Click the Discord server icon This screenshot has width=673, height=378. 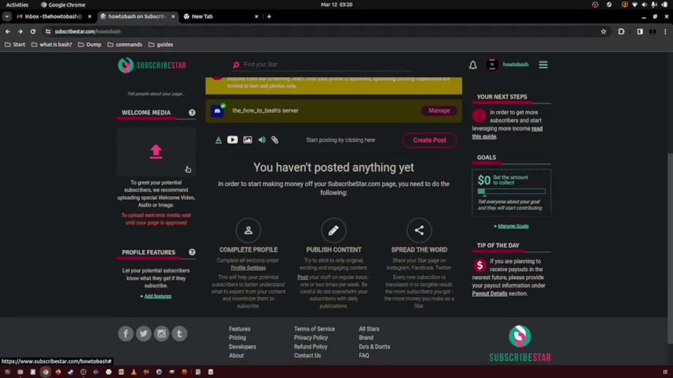(218, 111)
